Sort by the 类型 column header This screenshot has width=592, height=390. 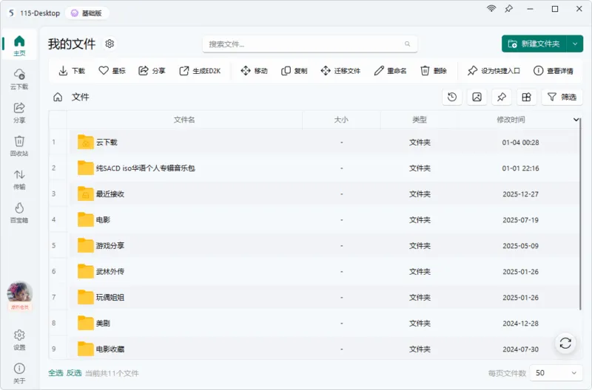(x=420, y=120)
